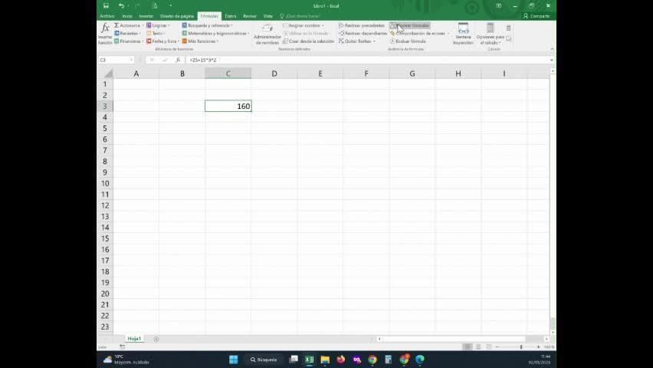Click Evaluar fórmula

point(408,41)
